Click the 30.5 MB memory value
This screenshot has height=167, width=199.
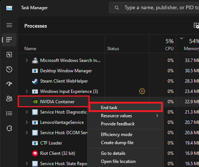click(x=192, y=71)
